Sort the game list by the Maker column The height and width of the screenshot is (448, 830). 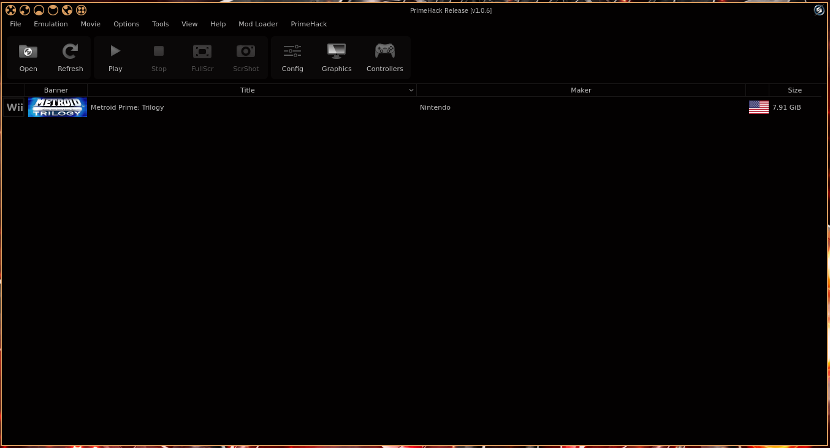[581, 90]
